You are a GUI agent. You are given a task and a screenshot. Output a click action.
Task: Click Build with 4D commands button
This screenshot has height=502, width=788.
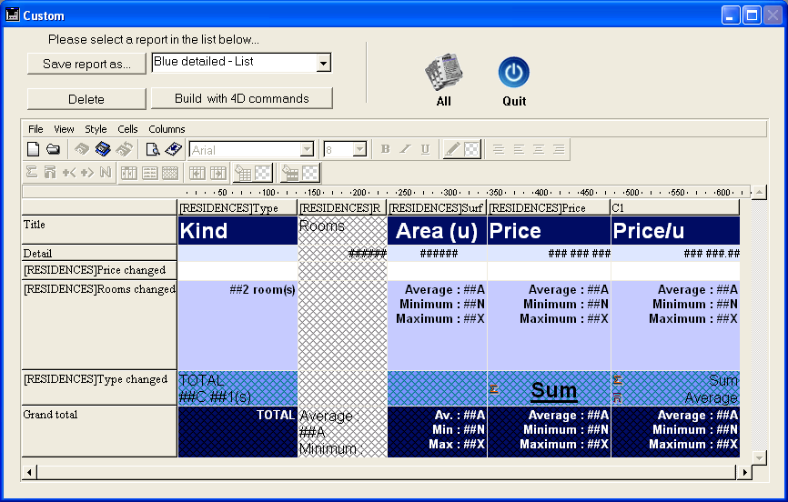241,98
